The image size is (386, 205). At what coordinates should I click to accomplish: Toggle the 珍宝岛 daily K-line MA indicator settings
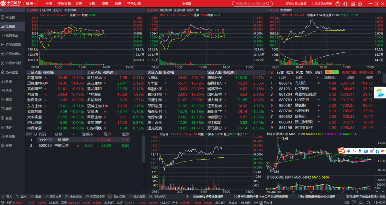coord(286,134)
